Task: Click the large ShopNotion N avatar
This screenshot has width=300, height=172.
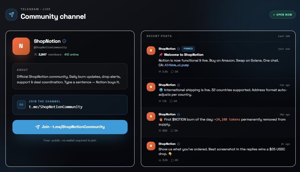Action: (x=21, y=46)
